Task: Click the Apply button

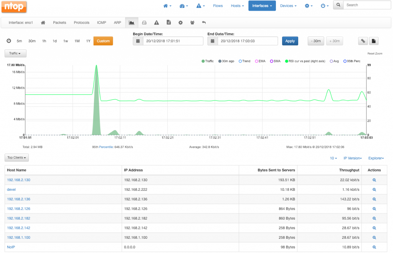Action: 290,41
